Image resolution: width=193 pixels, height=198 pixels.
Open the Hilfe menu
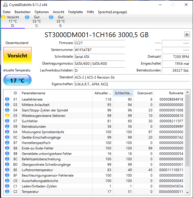click(x=90, y=12)
